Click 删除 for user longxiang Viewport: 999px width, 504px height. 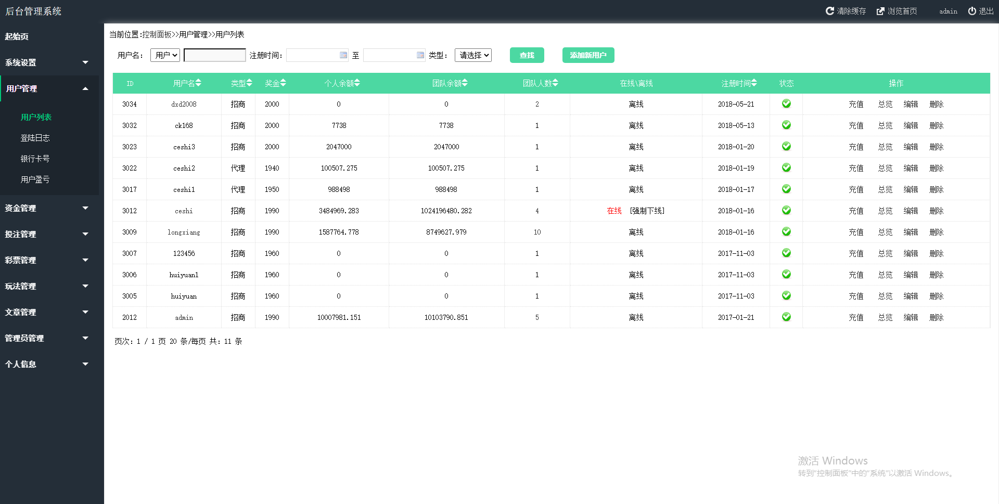click(x=936, y=232)
